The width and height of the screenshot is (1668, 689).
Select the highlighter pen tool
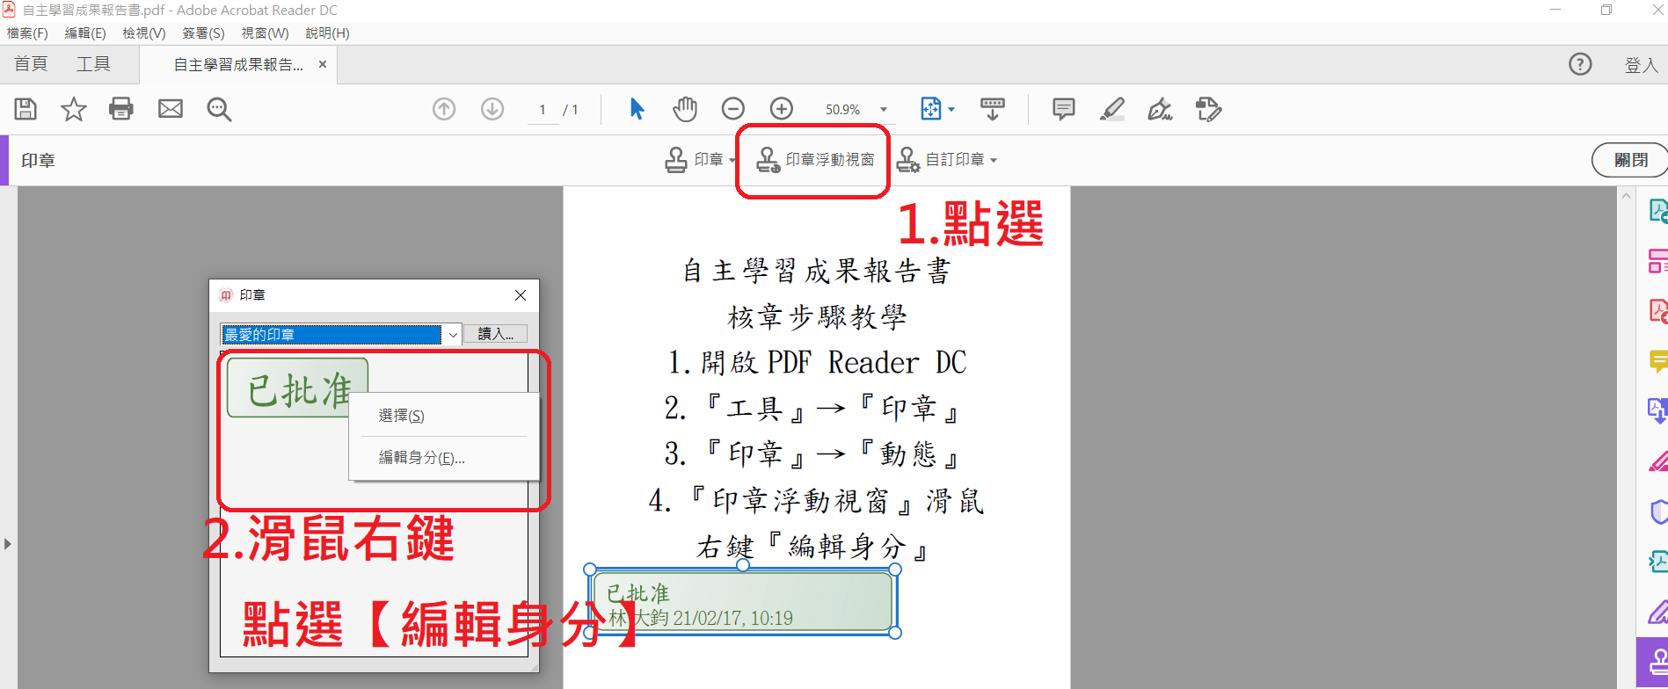click(x=1112, y=109)
